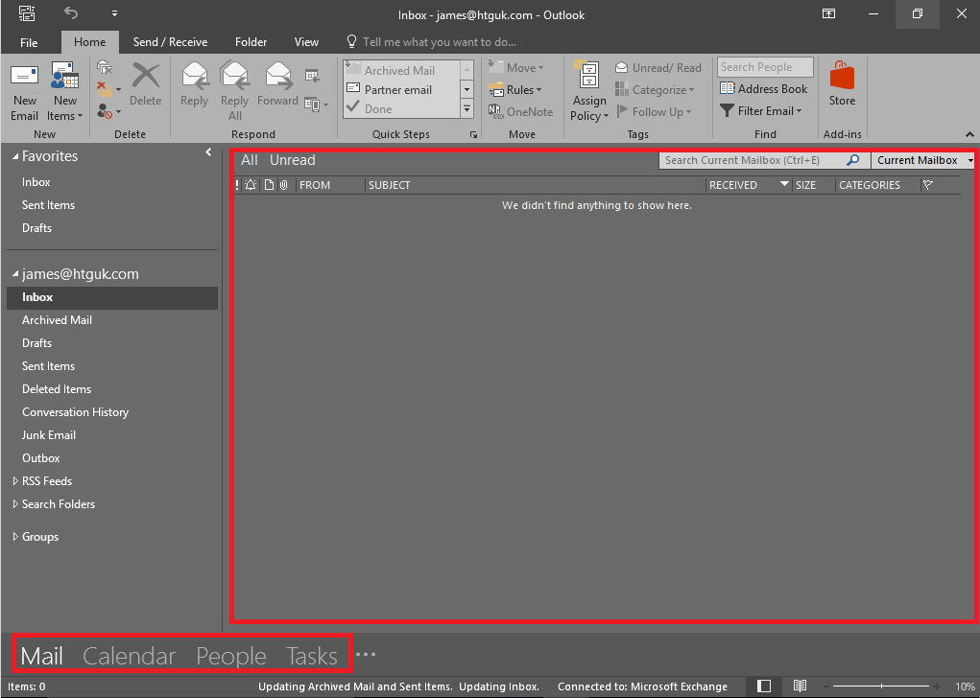
Task: Minimize the folder pane with arrow
Action: [x=208, y=152]
